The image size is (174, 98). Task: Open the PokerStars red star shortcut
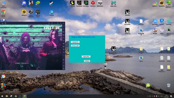click(x=93, y=4)
